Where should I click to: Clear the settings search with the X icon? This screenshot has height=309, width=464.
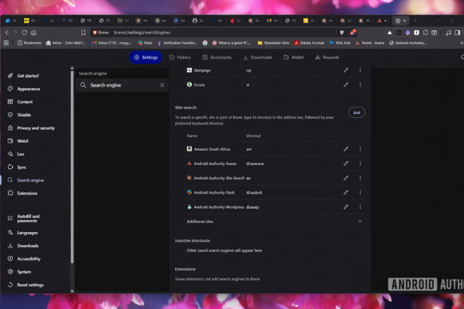(x=161, y=85)
